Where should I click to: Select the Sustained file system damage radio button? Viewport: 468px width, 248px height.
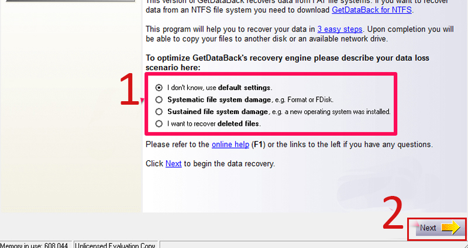159,112
